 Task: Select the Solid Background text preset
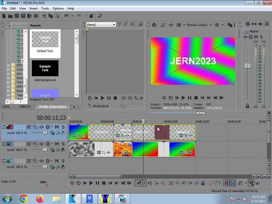click(45, 71)
